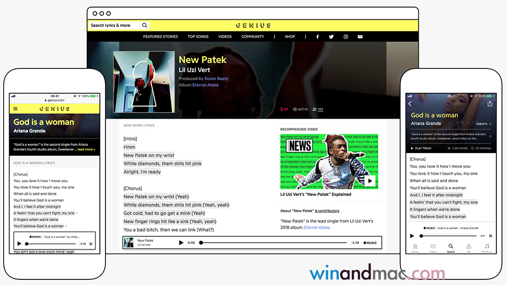Go to Top Songs in navigation bar
The height and width of the screenshot is (285, 507).
198,37
